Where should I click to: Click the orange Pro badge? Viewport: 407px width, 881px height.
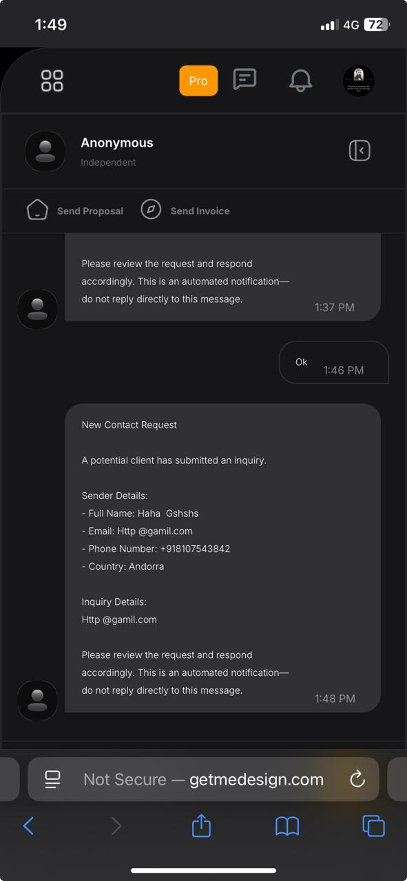[x=198, y=81]
